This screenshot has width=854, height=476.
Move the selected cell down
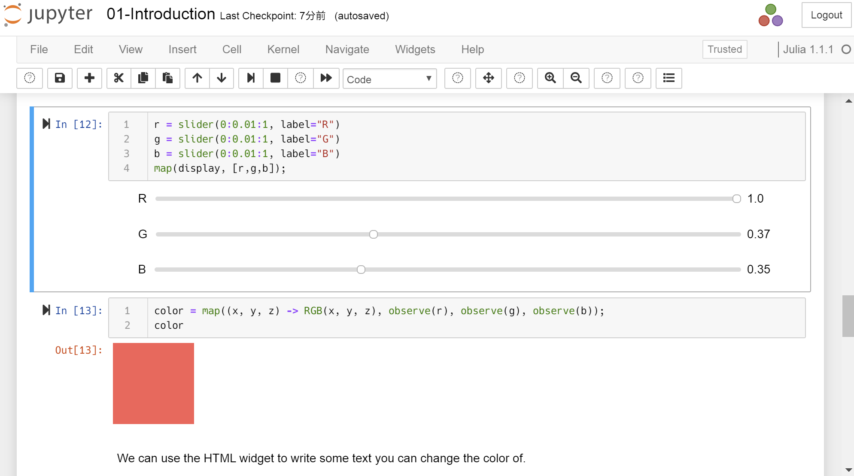tap(222, 79)
